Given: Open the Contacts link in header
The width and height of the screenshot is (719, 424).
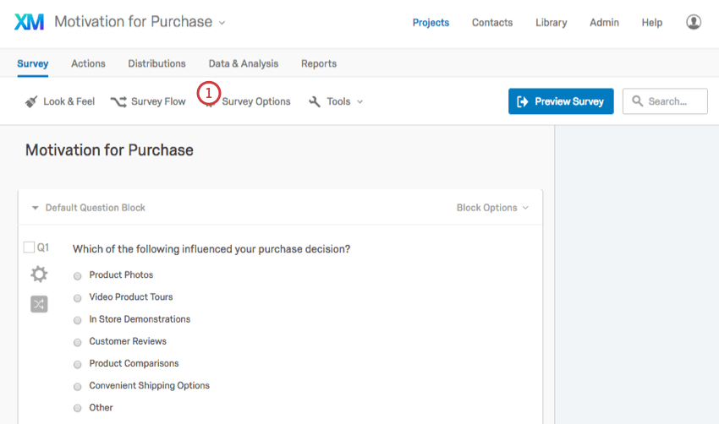Looking at the screenshot, I should coord(491,23).
